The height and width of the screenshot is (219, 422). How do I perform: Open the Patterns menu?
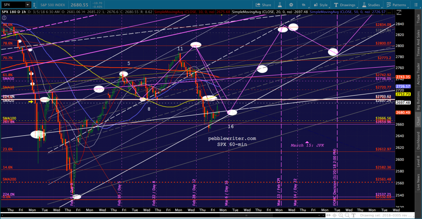(396, 5)
